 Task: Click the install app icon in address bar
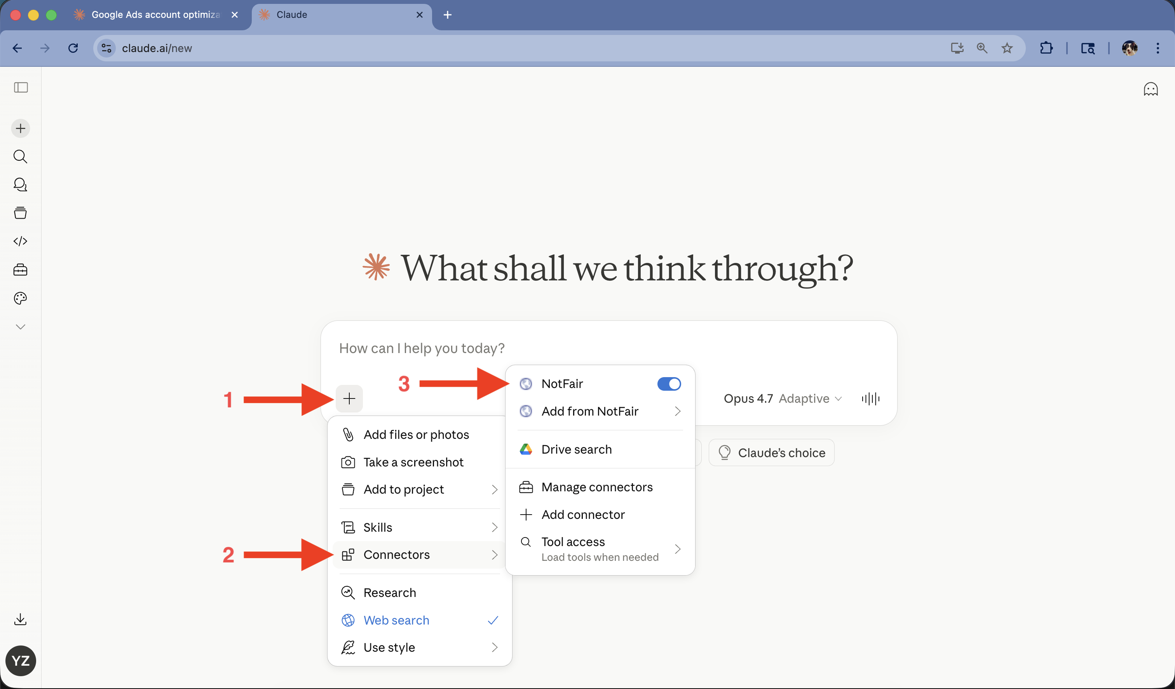957,48
